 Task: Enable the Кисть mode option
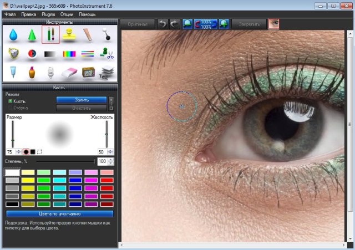[x=11, y=101]
